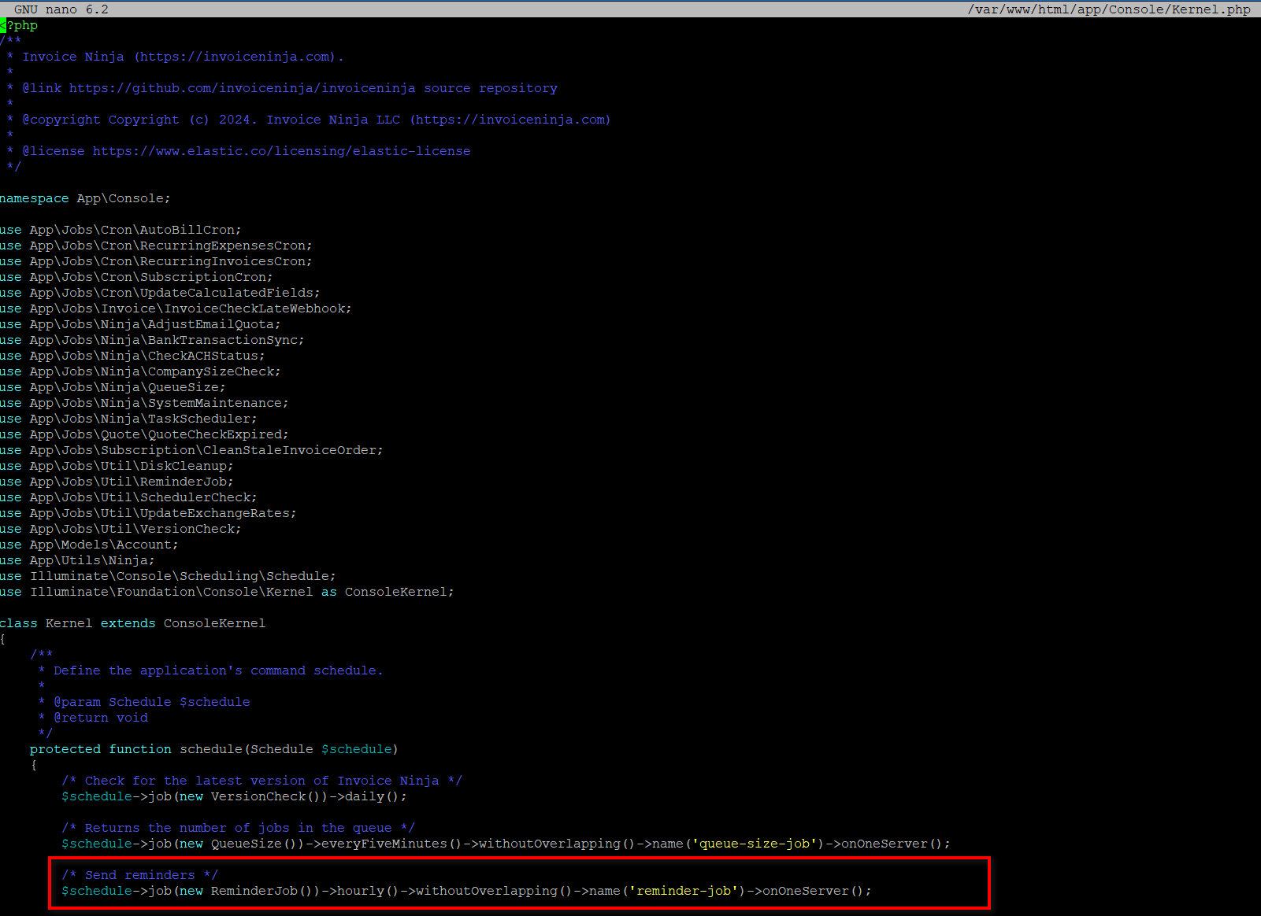
Task: Click the VersionCheck daily schedule line
Action: click(x=235, y=796)
